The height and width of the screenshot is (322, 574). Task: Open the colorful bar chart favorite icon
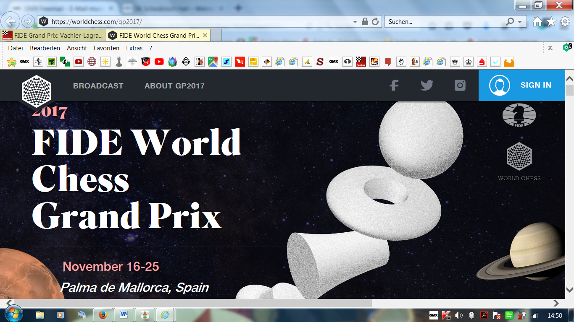[307, 62]
